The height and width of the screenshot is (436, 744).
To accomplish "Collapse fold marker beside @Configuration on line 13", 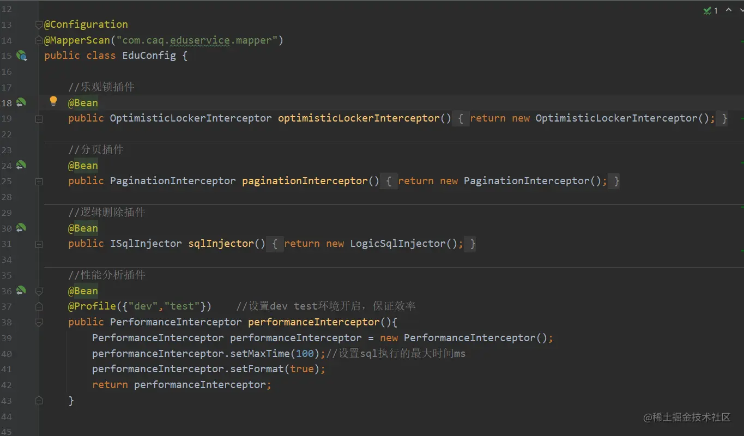I will [39, 25].
